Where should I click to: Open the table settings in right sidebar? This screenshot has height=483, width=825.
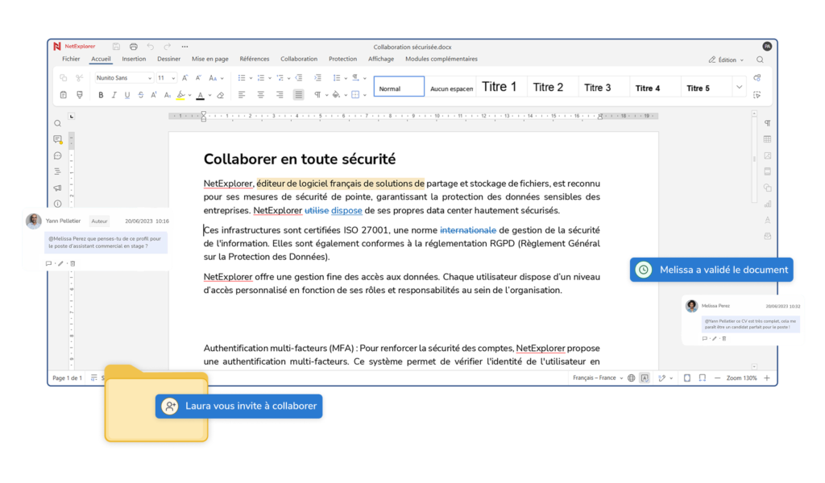(767, 139)
